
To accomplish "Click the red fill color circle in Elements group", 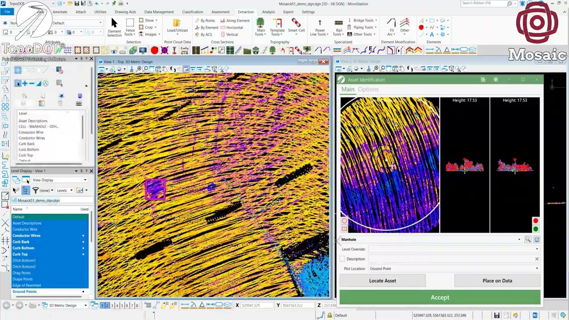I will [x=421, y=28].
